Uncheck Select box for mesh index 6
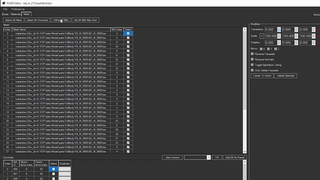 tap(128, 60)
